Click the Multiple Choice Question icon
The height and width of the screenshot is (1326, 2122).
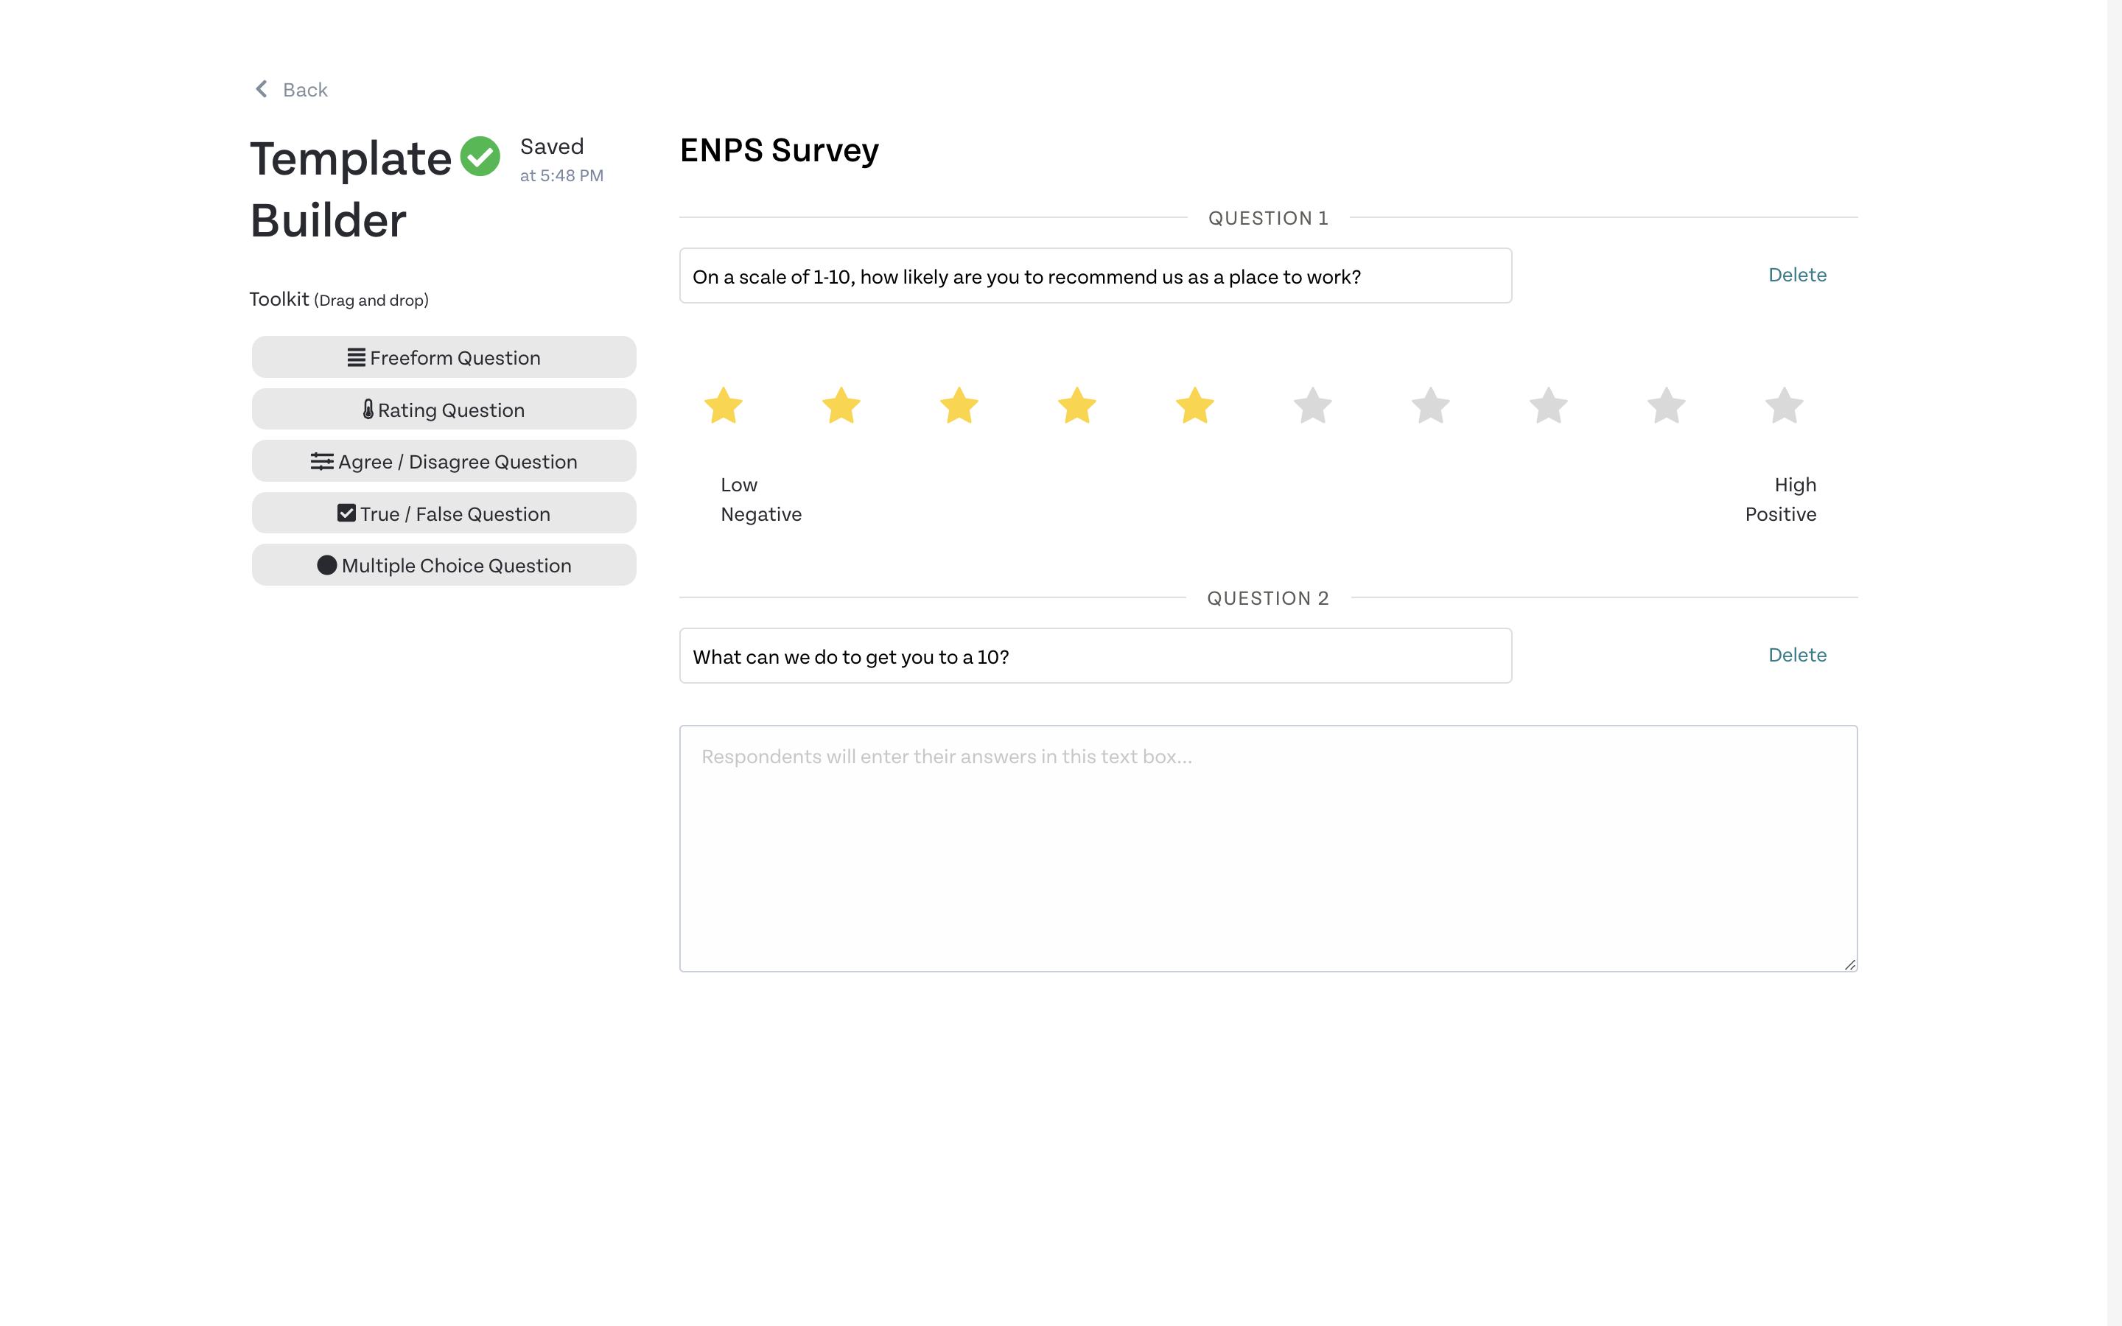[x=326, y=564]
